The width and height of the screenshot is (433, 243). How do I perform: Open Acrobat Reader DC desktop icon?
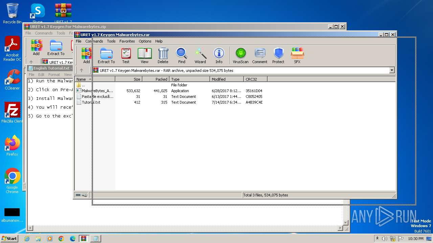coord(12,49)
